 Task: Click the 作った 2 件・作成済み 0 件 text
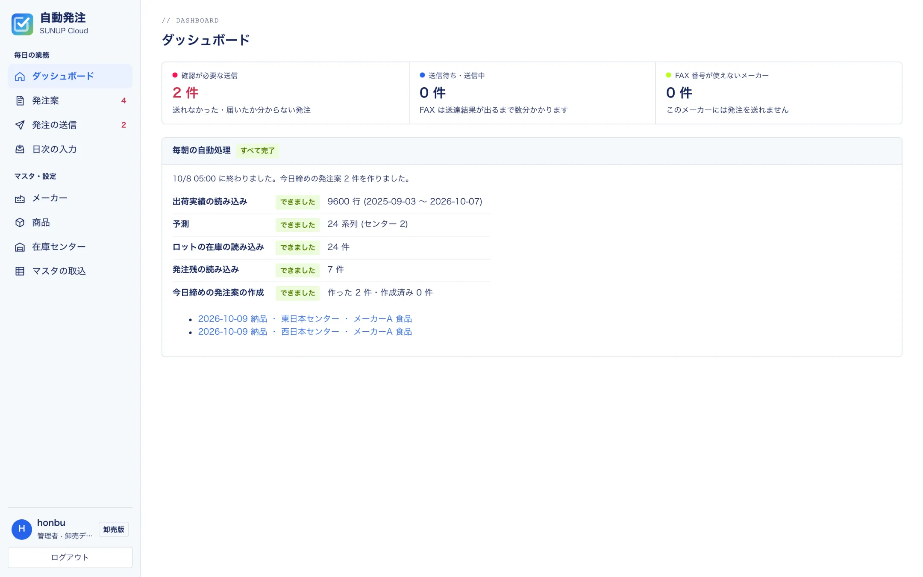pos(380,293)
